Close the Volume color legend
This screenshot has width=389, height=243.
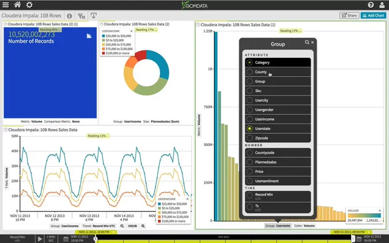pos(380,211)
